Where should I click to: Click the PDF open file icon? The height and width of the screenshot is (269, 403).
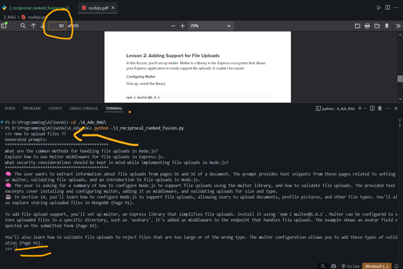[357, 26]
